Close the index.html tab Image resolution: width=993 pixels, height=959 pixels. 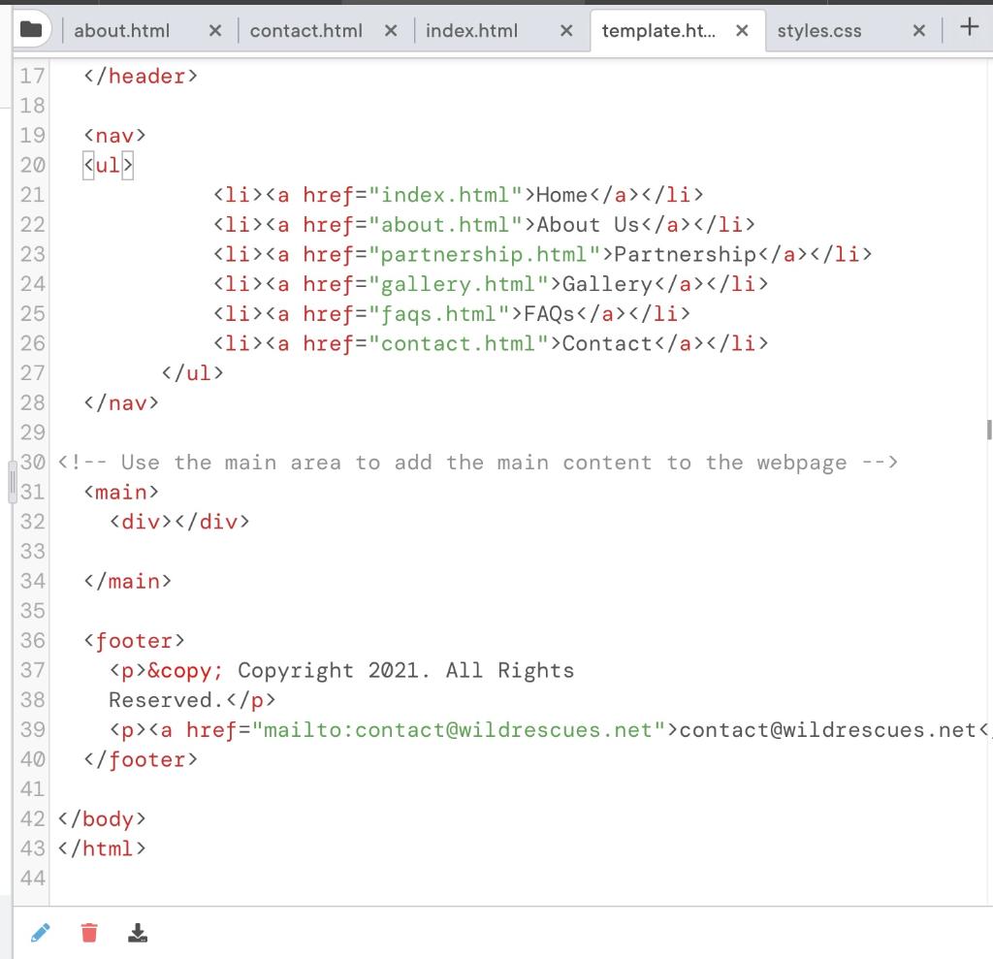coord(565,30)
